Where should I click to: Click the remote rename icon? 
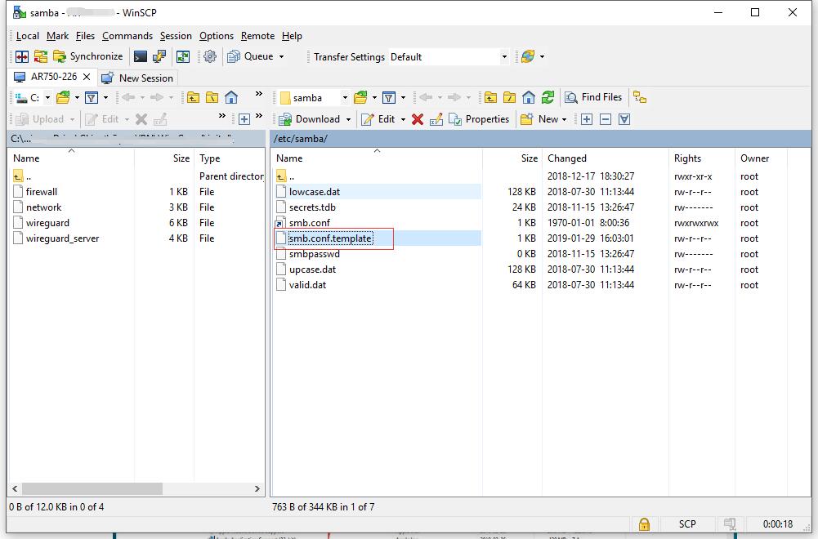pyautogui.click(x=436, y=119)
